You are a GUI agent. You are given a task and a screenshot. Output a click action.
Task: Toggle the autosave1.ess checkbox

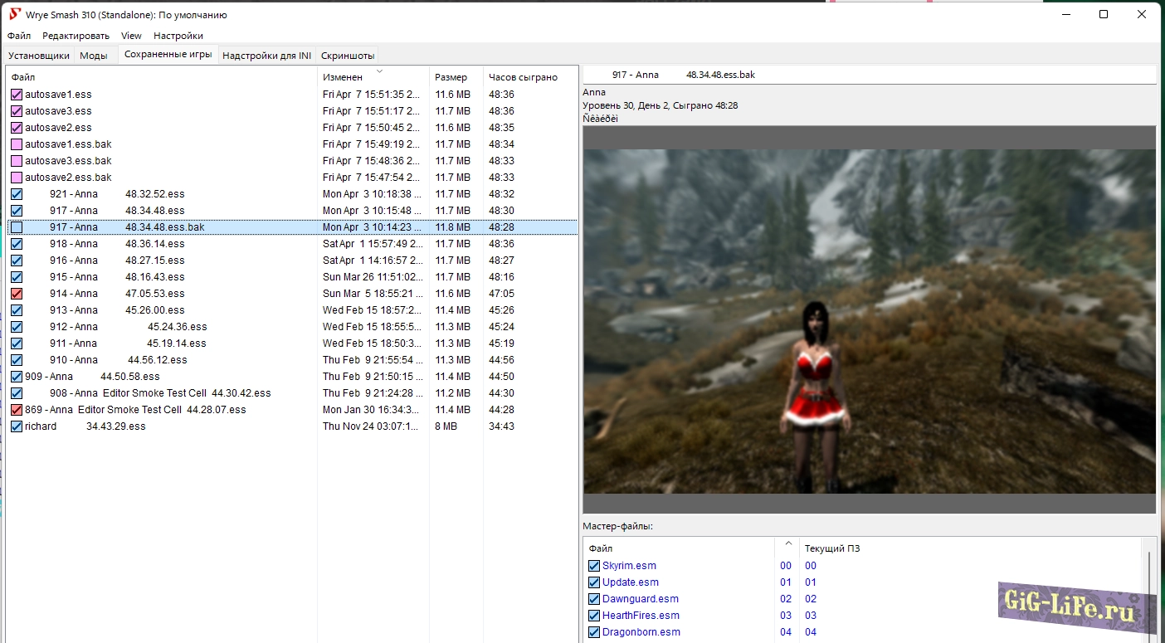coord(17,95)
